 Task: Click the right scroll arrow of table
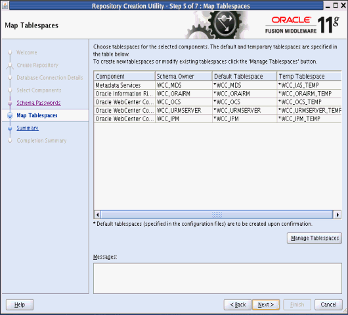click(337, 215)
